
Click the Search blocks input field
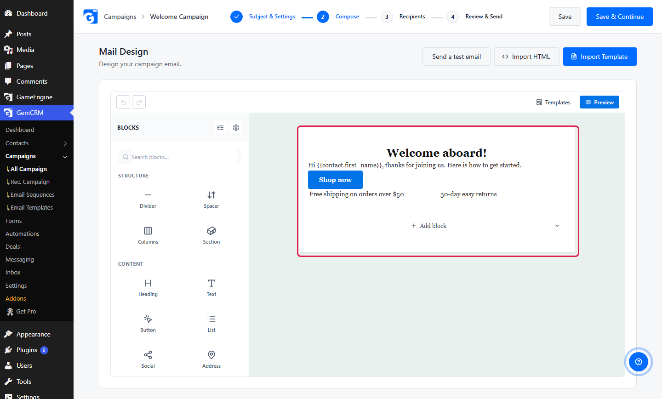click(x=179, y=157)
